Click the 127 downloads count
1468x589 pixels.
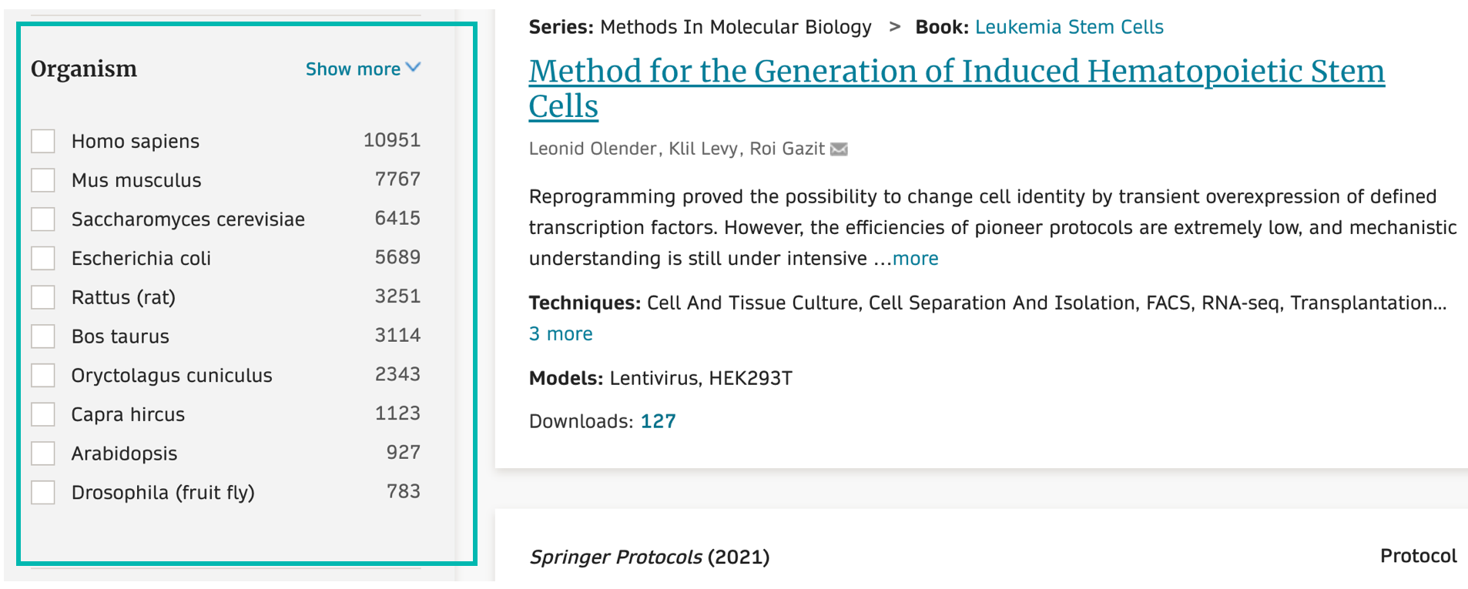pyautogui.click(x=658, y=421)
